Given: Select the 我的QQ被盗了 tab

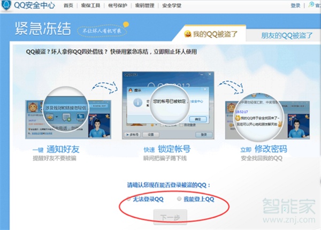Looking at the screenshot, I should (x=211, y=34).
